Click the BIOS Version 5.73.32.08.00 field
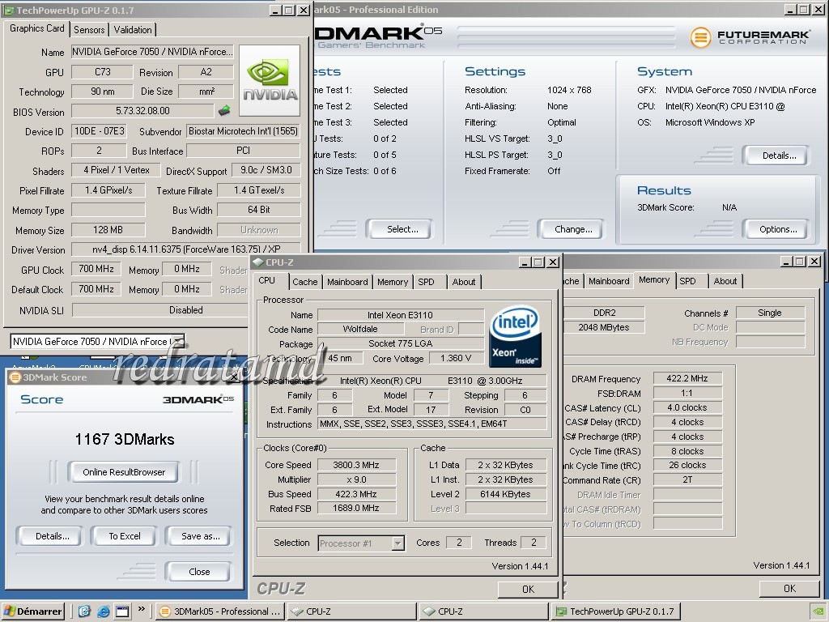 click(x=142, y=110)
